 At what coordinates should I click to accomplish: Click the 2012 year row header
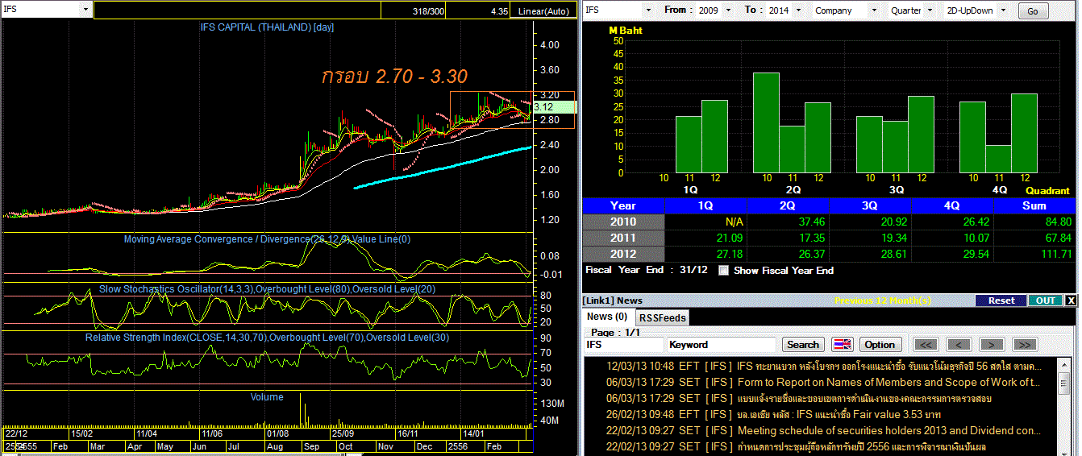(623, 254)
